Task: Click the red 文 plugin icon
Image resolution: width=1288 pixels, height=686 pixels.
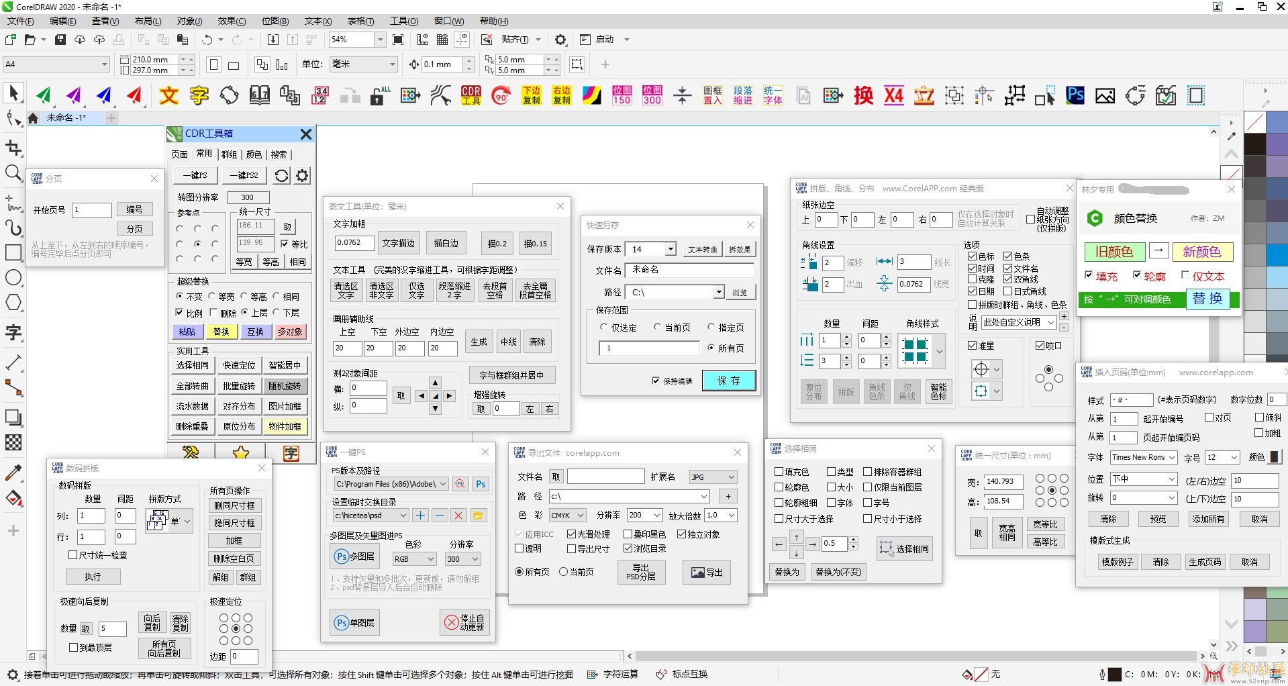Action: pyautogui.click(x=169, y=95)
